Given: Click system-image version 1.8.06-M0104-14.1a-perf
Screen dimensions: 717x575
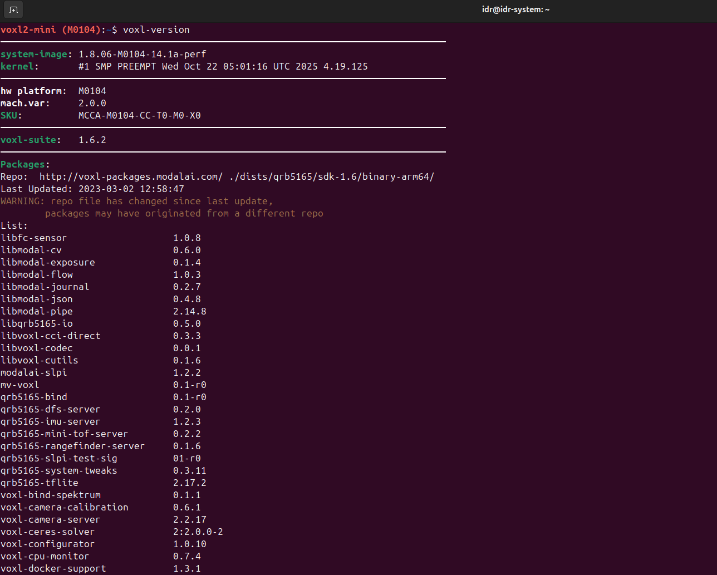Looking at the screenshot, I should [142, 54].
